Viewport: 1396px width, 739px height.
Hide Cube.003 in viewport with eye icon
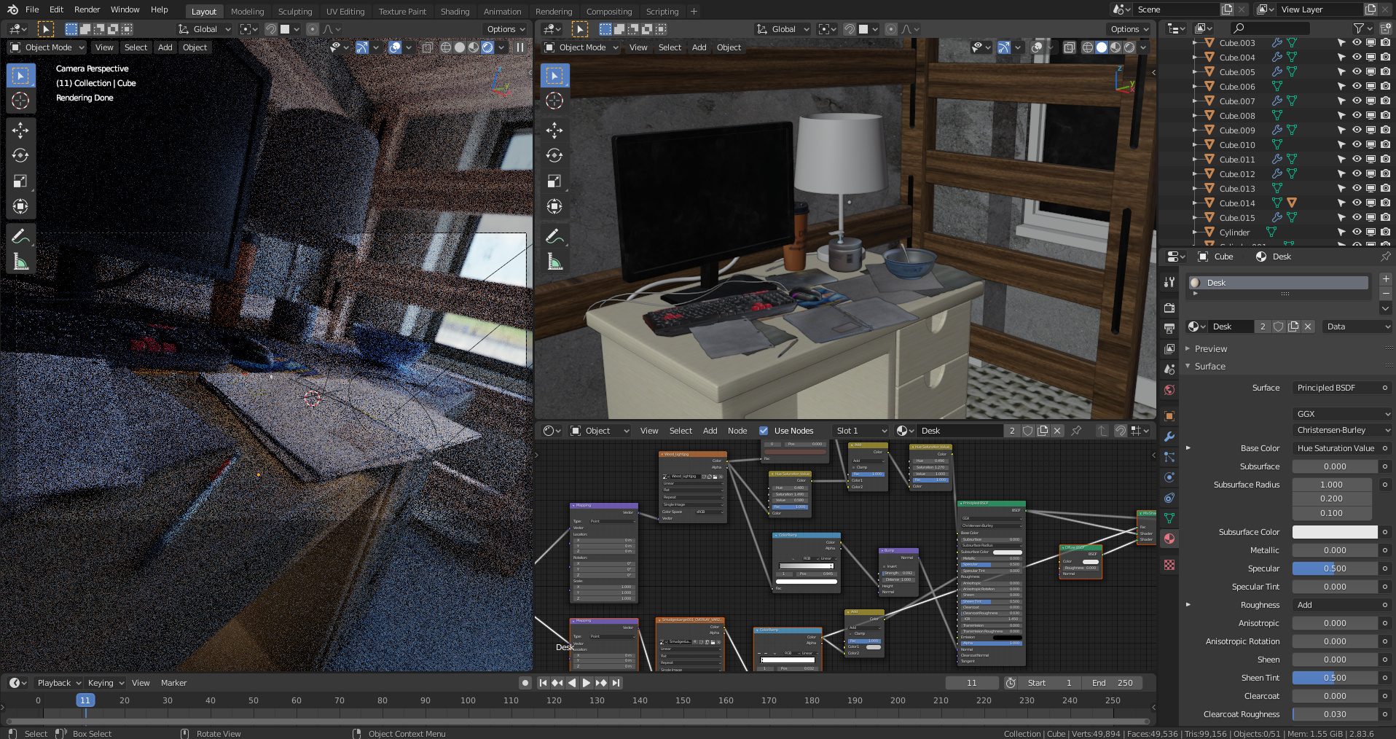1357,43
